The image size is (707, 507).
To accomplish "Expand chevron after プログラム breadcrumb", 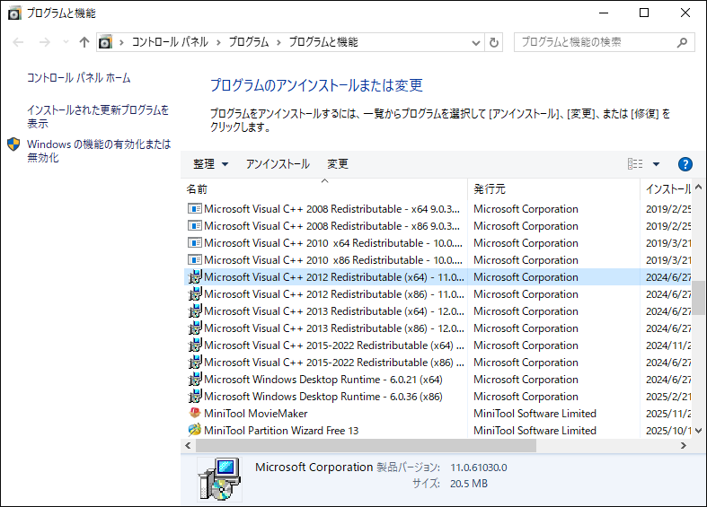I will click(x=278, y=42).
